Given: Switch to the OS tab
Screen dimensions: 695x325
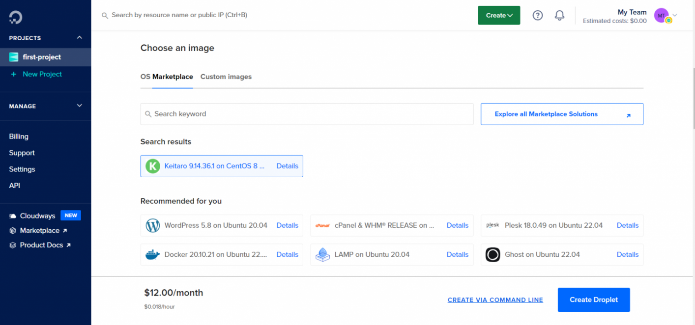Looking at the screenshot, I should (145, 77).
